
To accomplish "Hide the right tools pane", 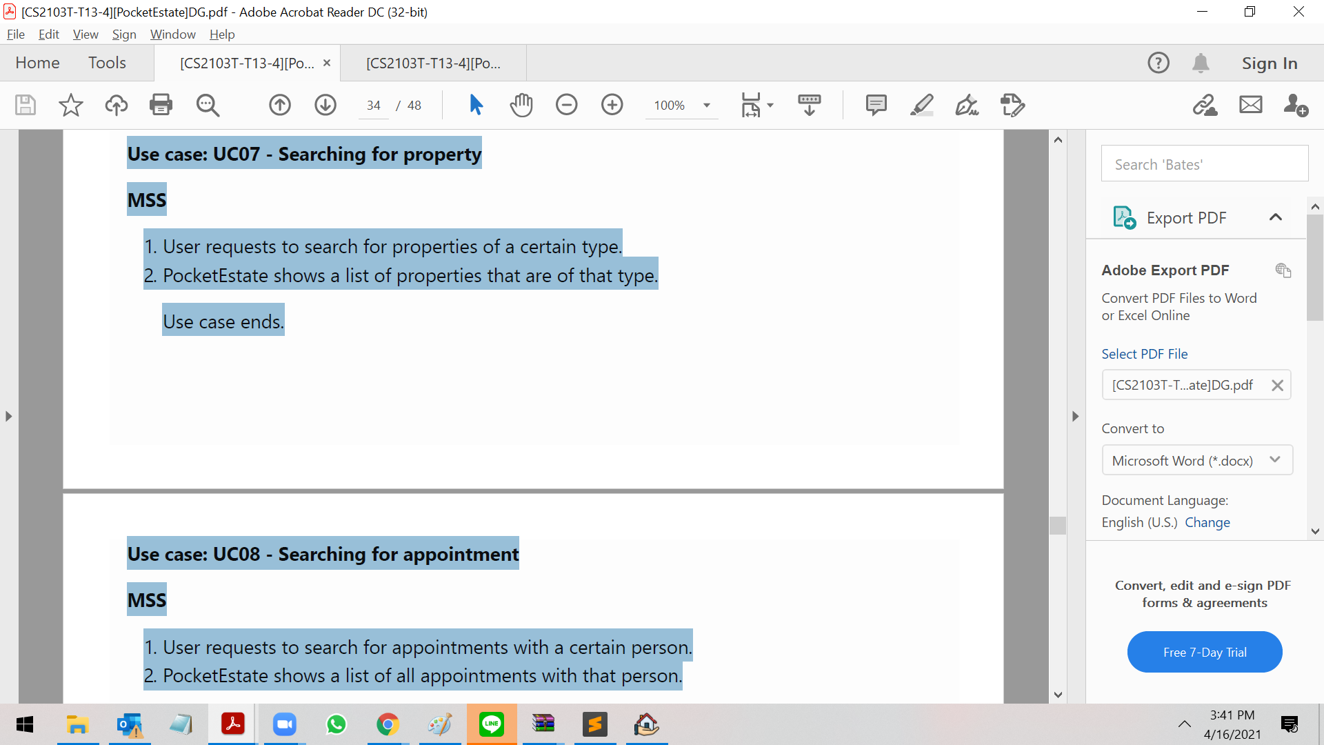I will 1075,416.
